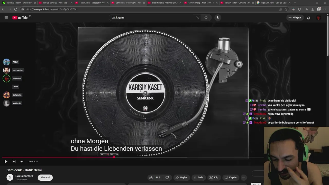Open the Eva Records channel avatar
This screenshot has width=329, height=185.
coord(10,178)
